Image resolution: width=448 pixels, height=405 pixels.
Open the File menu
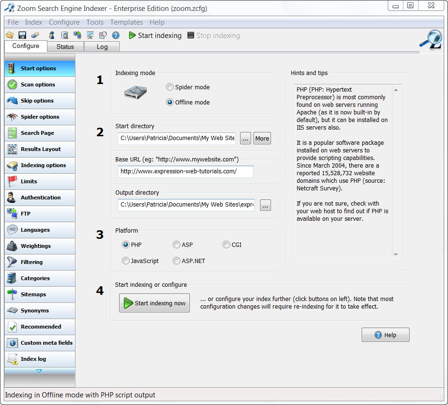pos(13,22)
